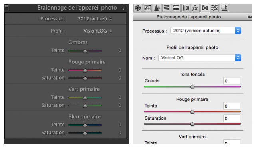Viewport: 256px width, 147px height.
Task: Open the Camera Raw panel flyout menu
Action: coord(249,17)
